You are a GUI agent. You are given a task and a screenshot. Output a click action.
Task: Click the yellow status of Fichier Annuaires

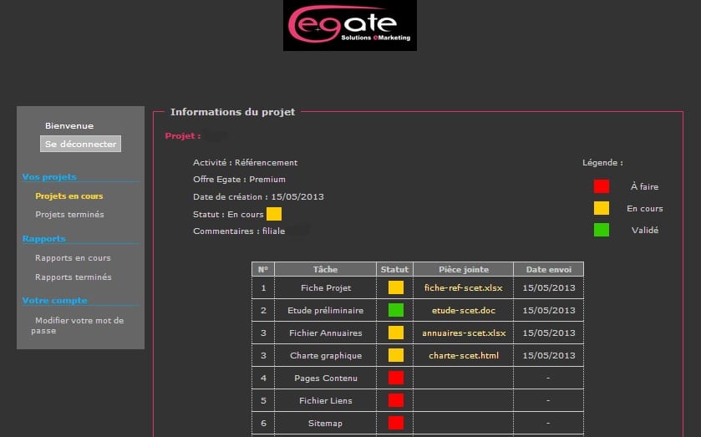tap(396, 333)
